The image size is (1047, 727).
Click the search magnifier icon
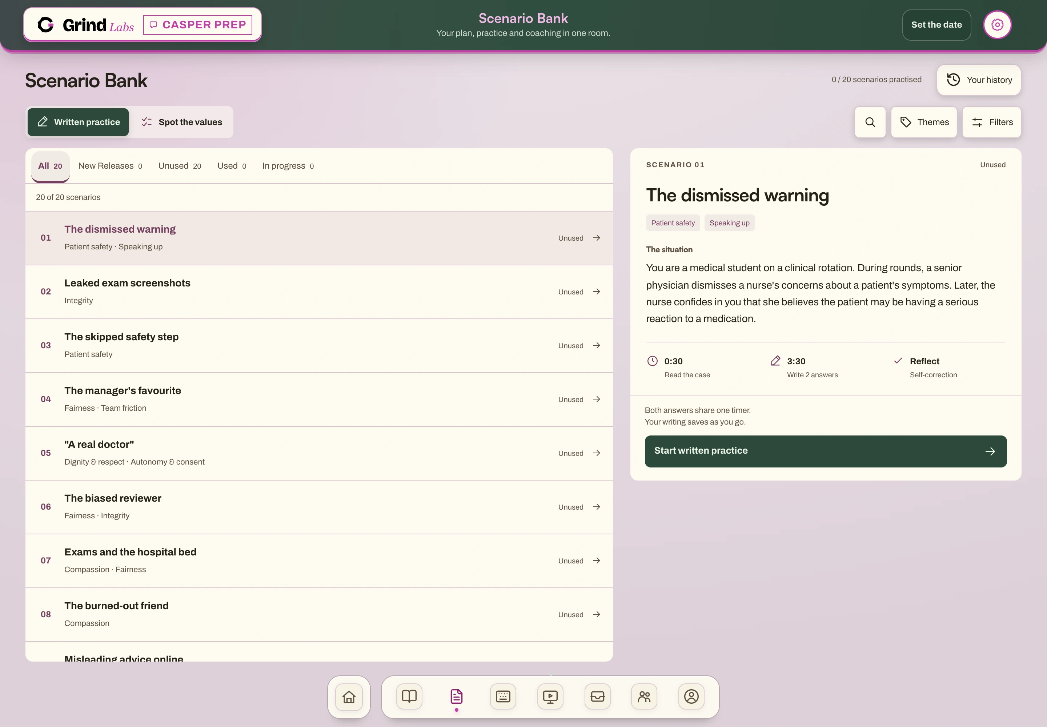point(870,122)
